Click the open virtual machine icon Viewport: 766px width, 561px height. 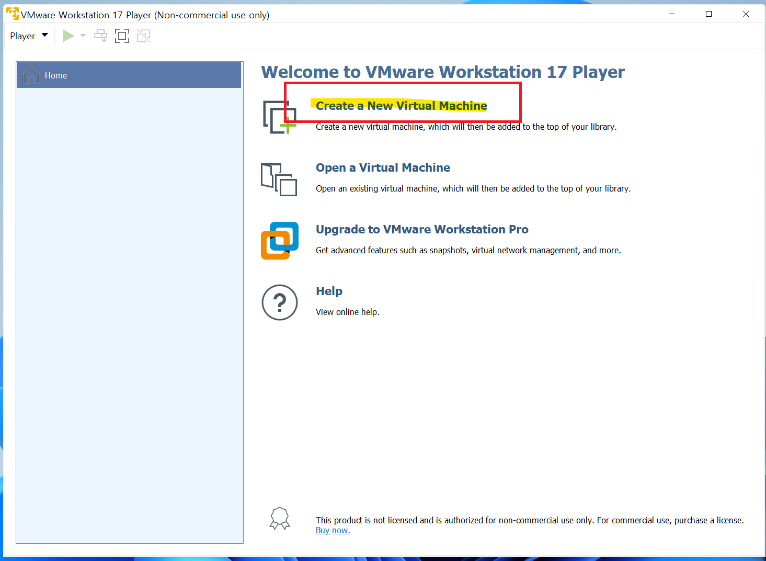click(x=279, y=179)
